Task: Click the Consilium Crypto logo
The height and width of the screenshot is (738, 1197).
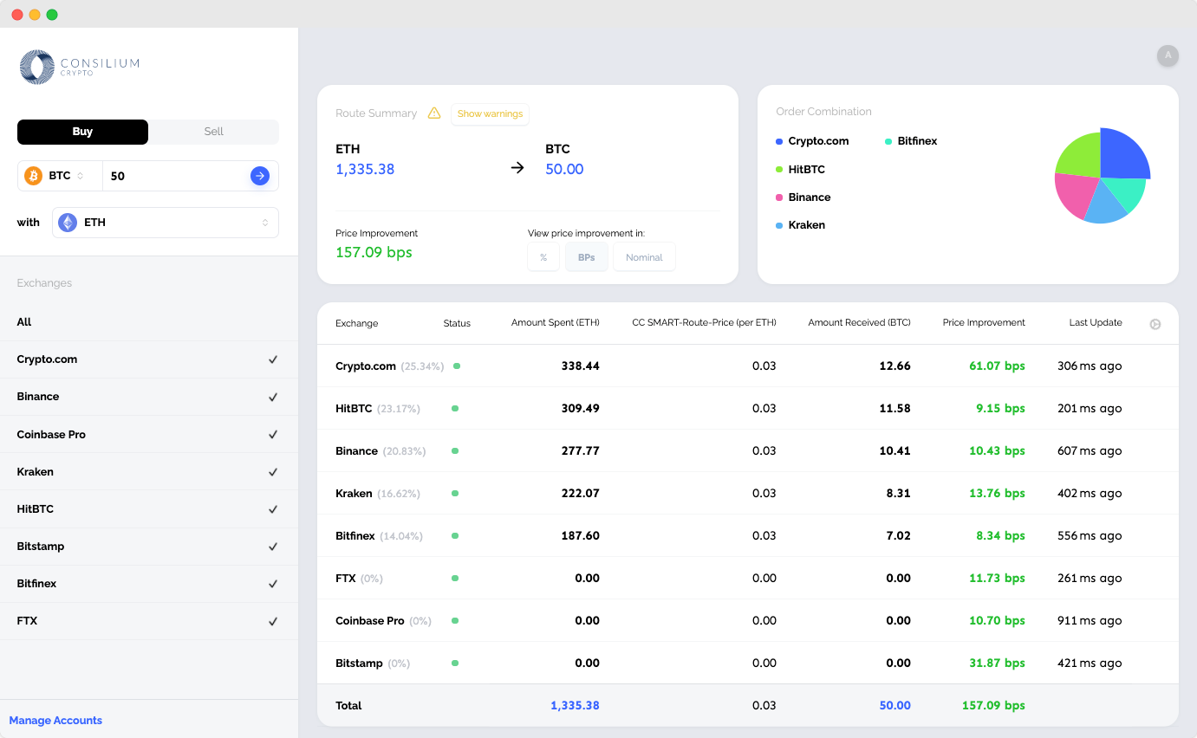Action: coord(79,67)
